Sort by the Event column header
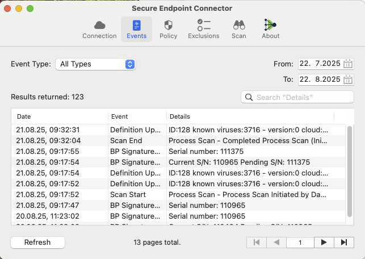Viewport: 365px width, 259px height. click(x=136, y=116)
